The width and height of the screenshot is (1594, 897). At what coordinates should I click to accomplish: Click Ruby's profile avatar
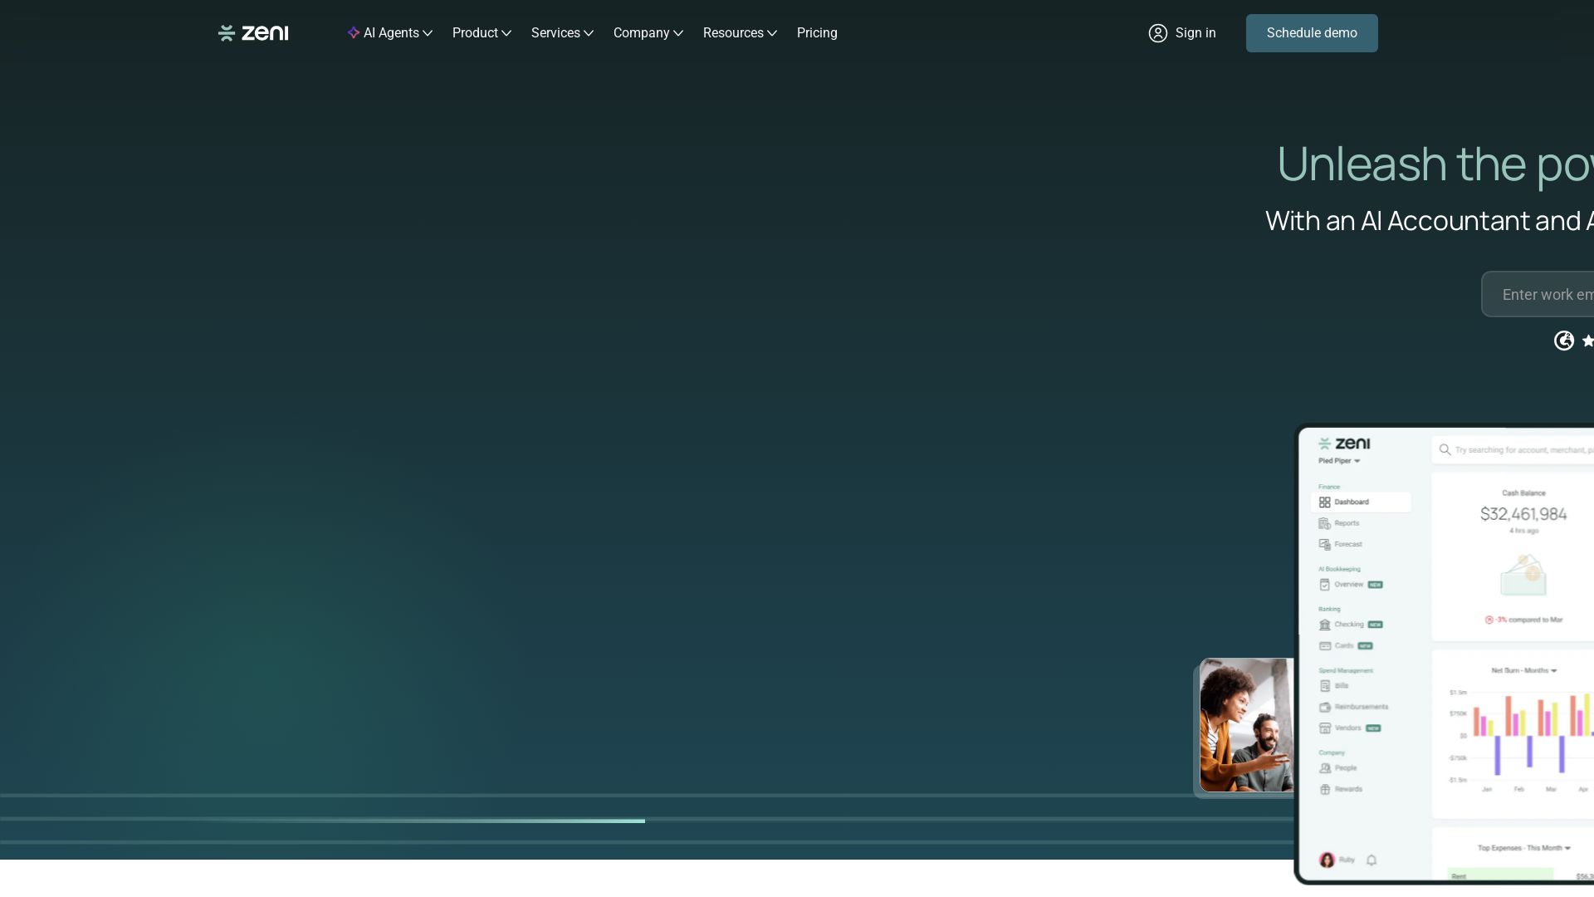point(1328,860)
